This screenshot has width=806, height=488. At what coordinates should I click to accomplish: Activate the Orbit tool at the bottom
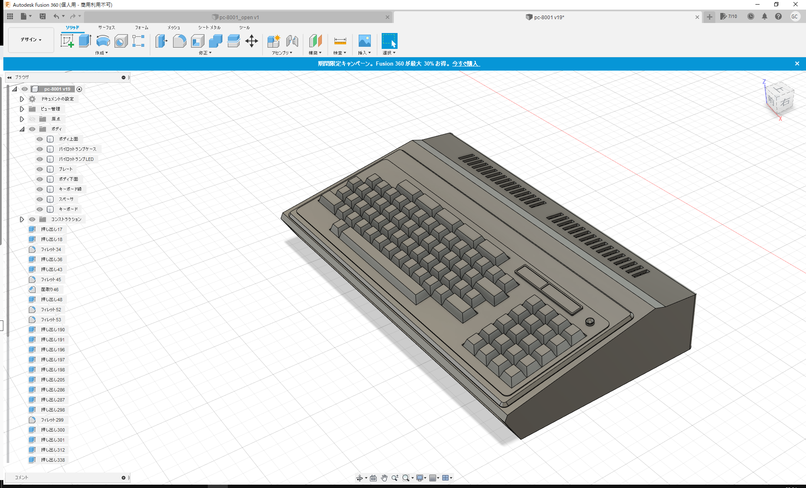click(360, 478)
